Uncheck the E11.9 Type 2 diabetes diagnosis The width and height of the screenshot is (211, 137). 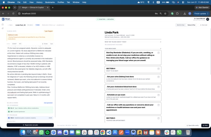tap(9, 108)
